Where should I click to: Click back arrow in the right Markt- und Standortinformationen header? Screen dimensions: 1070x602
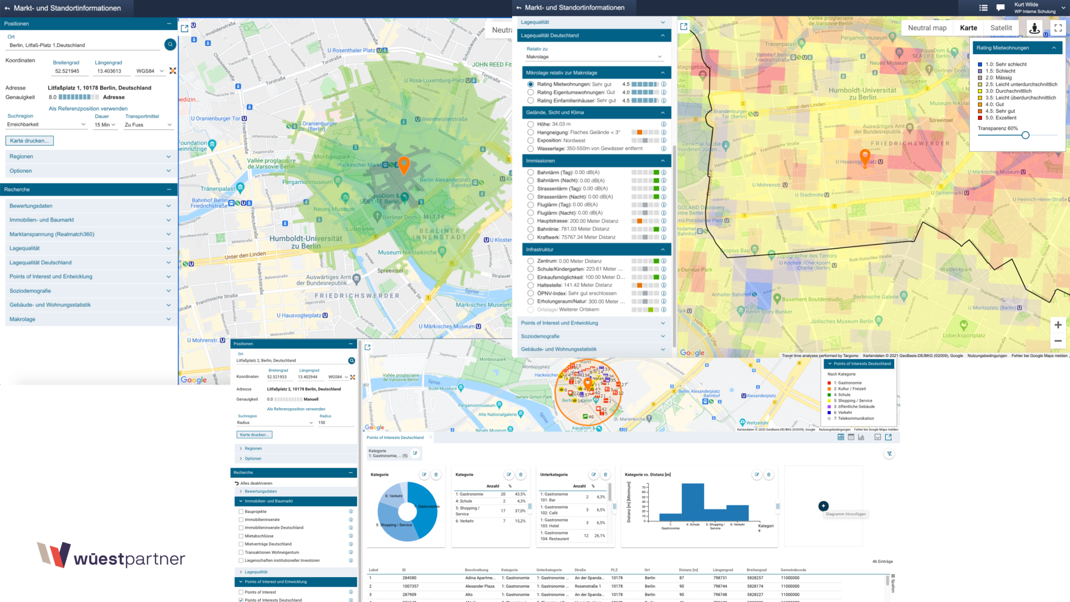pyautogui.click(x=519, y=8)
